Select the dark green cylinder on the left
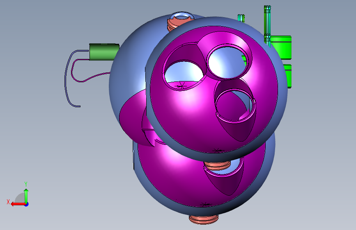This screenshot has width=356, height=230. click(x=104, y=52)
